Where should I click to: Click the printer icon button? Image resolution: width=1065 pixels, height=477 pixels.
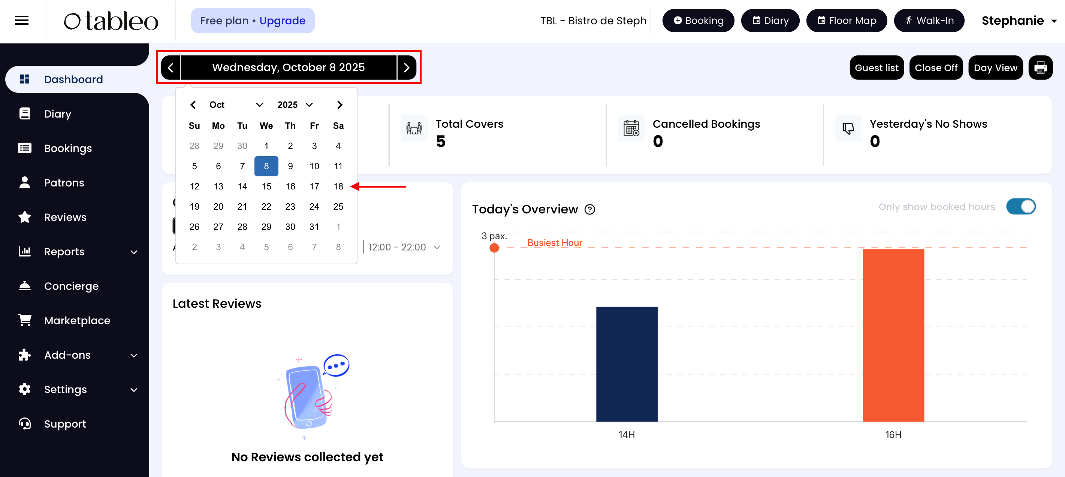[1040, 68]
